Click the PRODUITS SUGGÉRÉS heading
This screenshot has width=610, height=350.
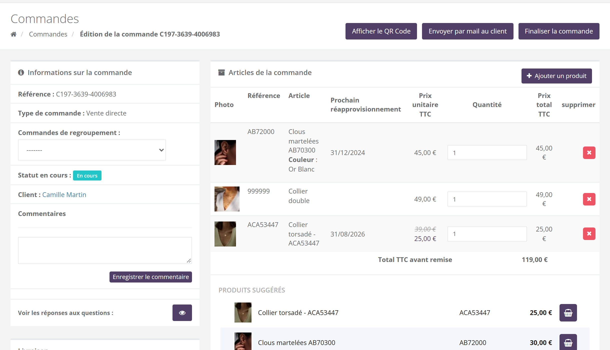[x=252, y=290]
